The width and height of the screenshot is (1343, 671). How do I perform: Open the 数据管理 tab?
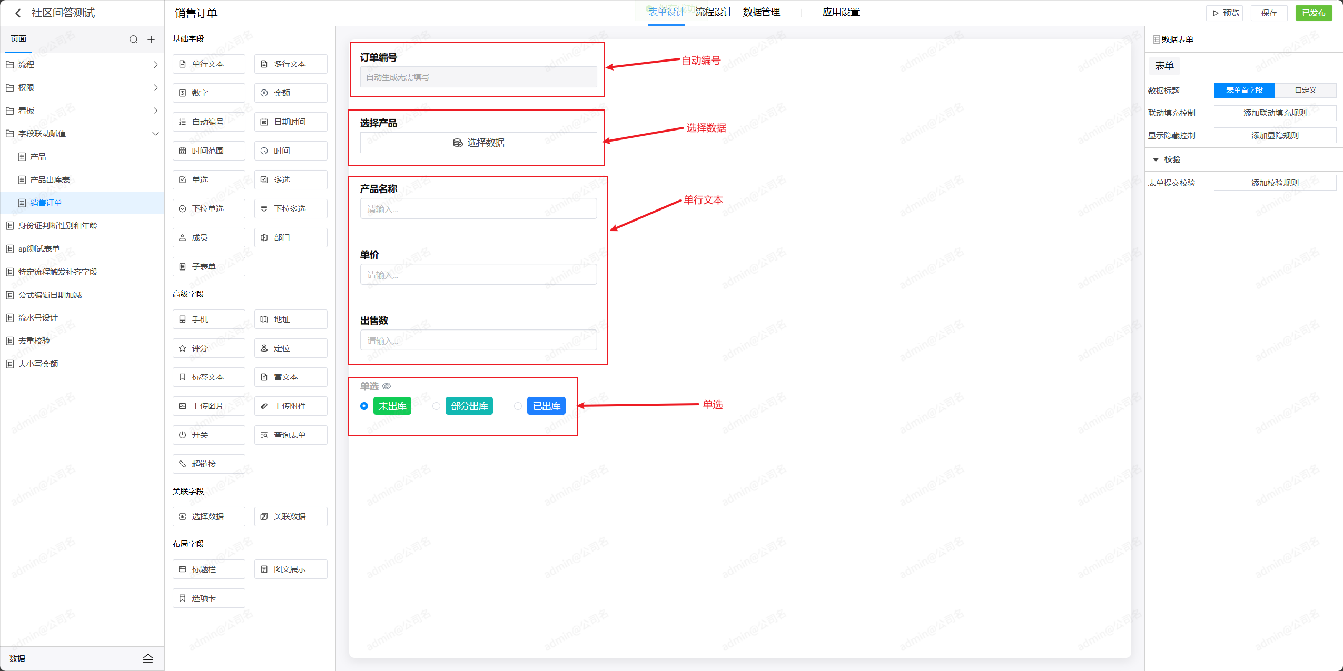761,12
